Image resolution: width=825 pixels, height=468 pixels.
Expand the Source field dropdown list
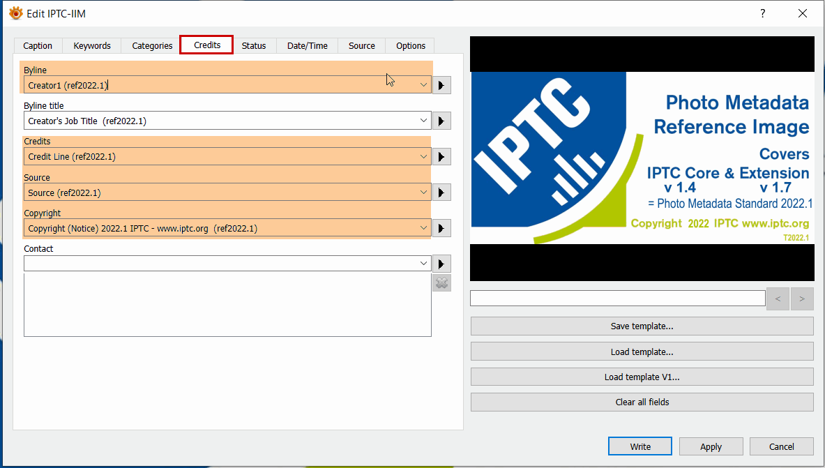tap(423, 192)
